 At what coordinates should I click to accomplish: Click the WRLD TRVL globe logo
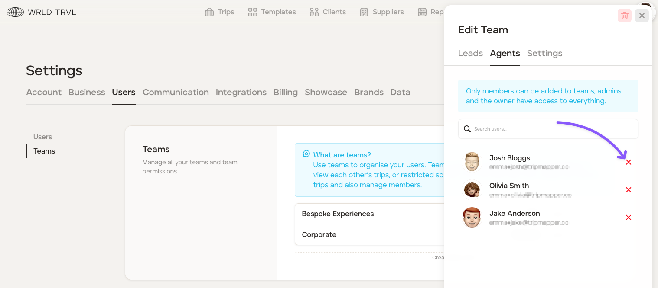tap(15, 12)
